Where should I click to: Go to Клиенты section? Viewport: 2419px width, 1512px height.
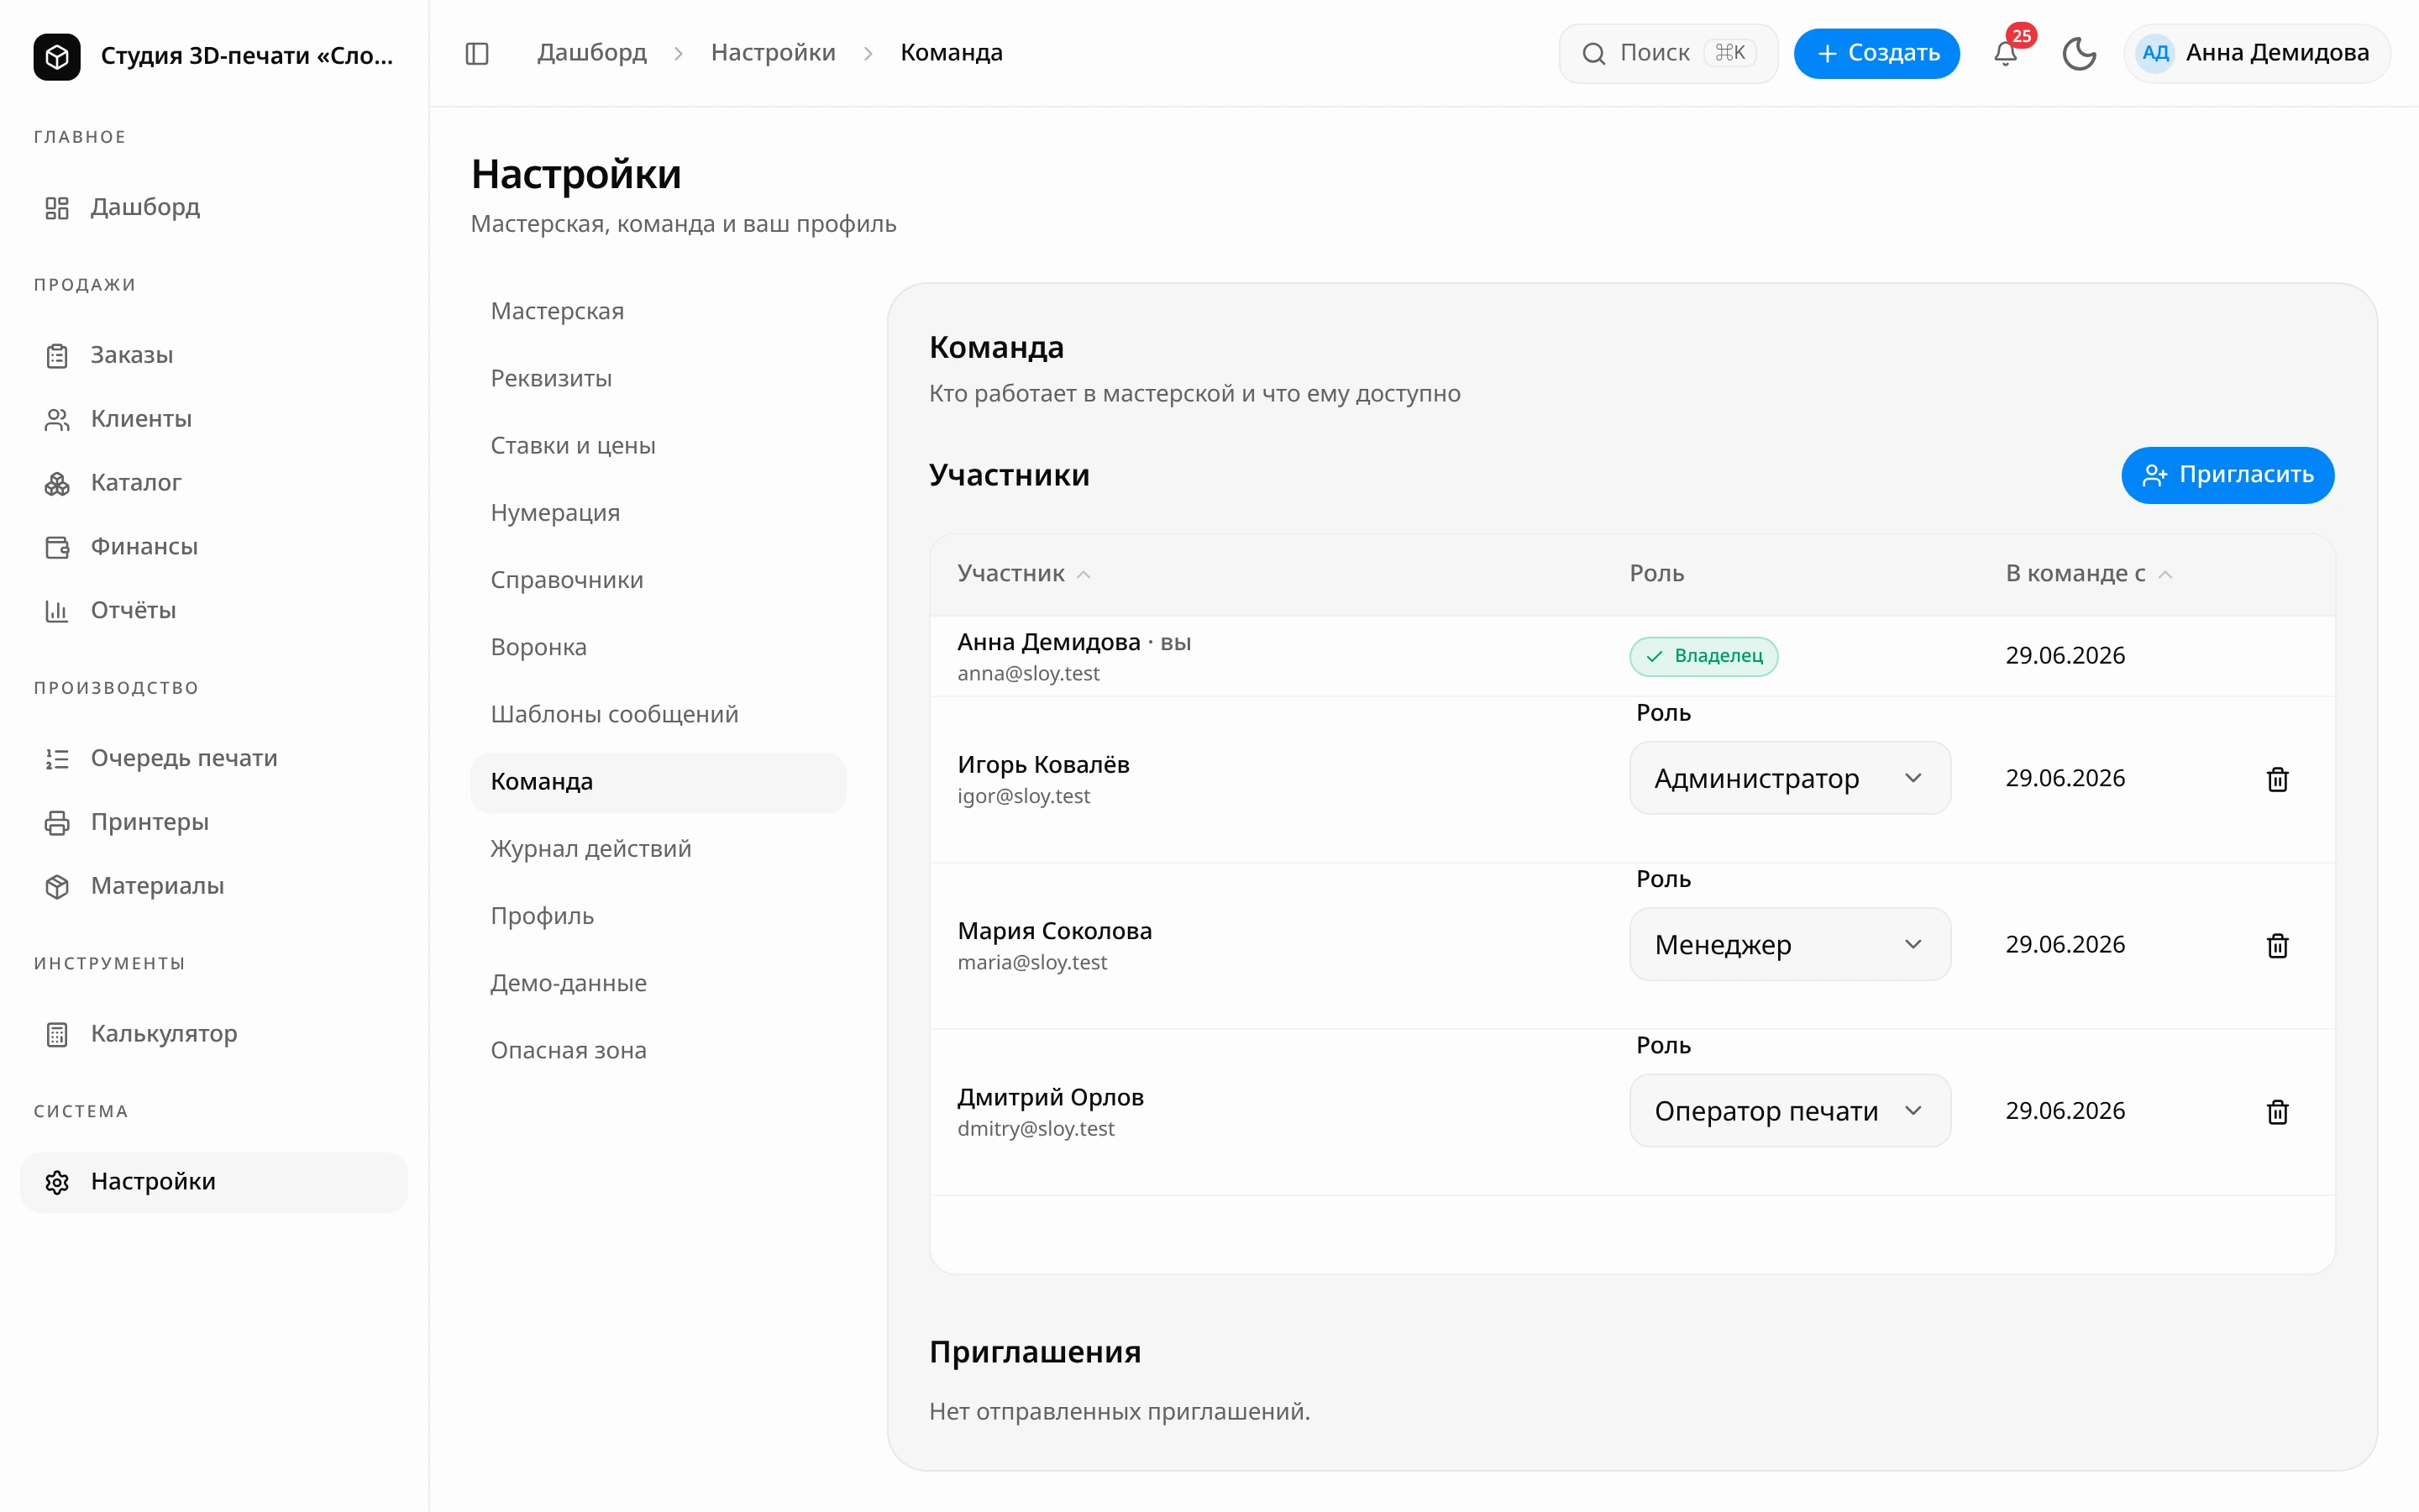coord(214,419)
